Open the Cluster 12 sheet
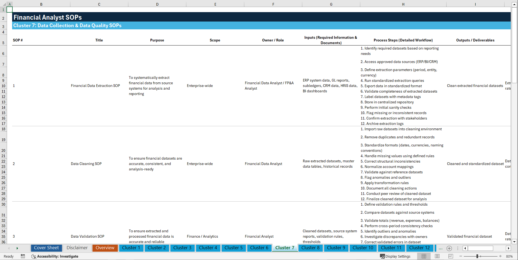518x260 pixels. (x=420, y=248)
